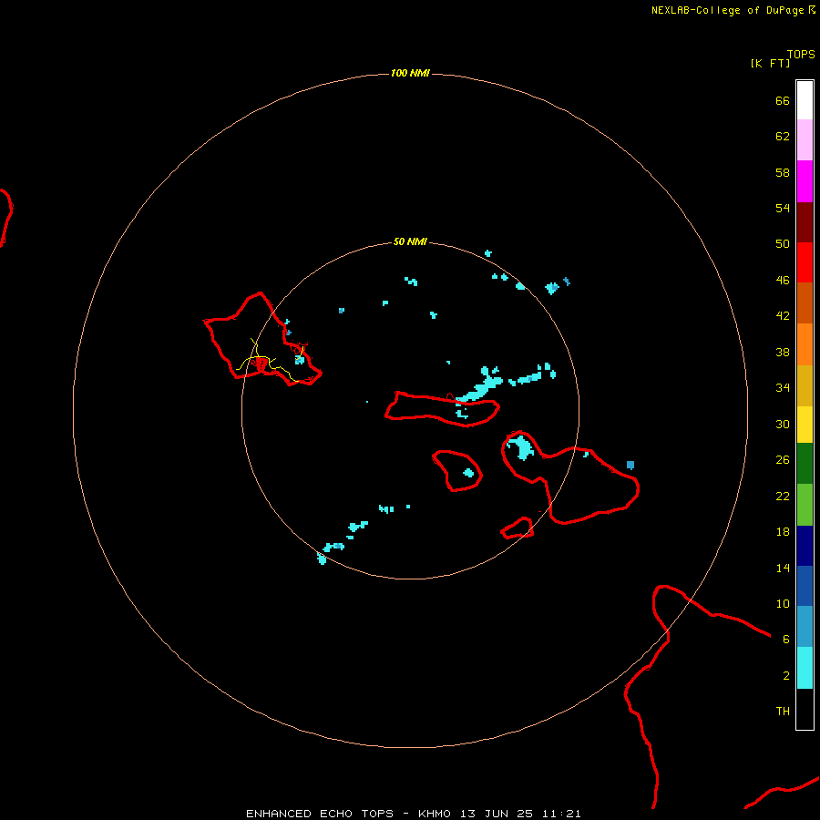820x820 pixels.
Task: Click the medium blue 18 kft legend color
Action: (x=805, y=586)
